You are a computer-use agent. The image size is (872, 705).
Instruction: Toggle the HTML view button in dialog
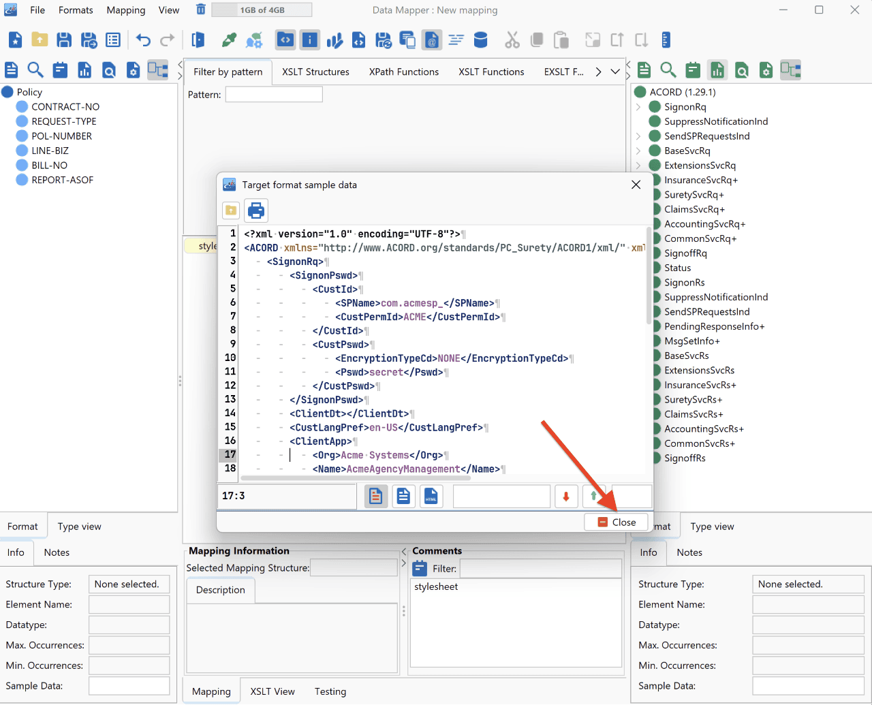coord(431,497)
